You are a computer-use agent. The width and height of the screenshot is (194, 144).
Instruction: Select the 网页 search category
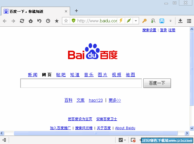[x=47, y=75]
